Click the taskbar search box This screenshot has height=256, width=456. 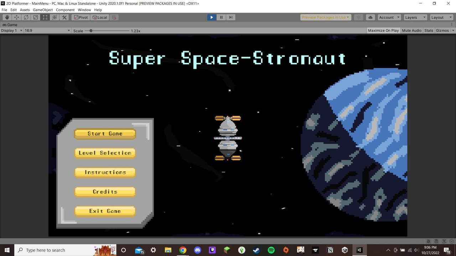66,250
